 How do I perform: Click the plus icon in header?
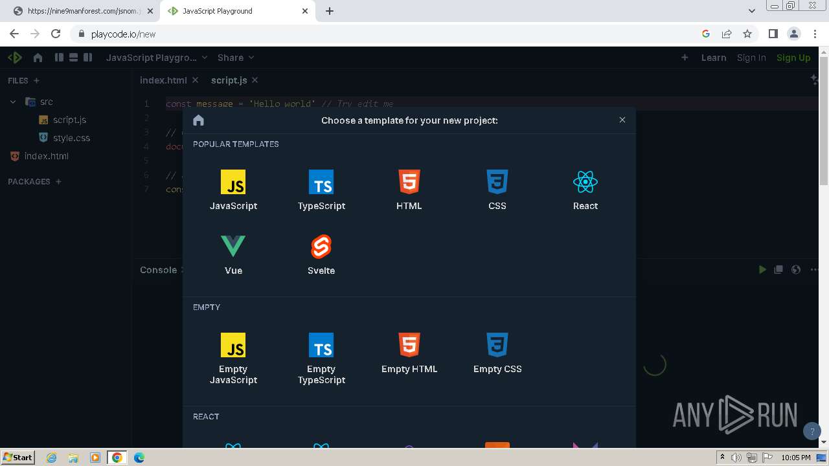685,58
